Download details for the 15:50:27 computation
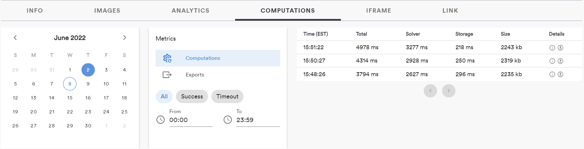The width and height of the screenshot is (584, 149). click(x=561, y=61)
